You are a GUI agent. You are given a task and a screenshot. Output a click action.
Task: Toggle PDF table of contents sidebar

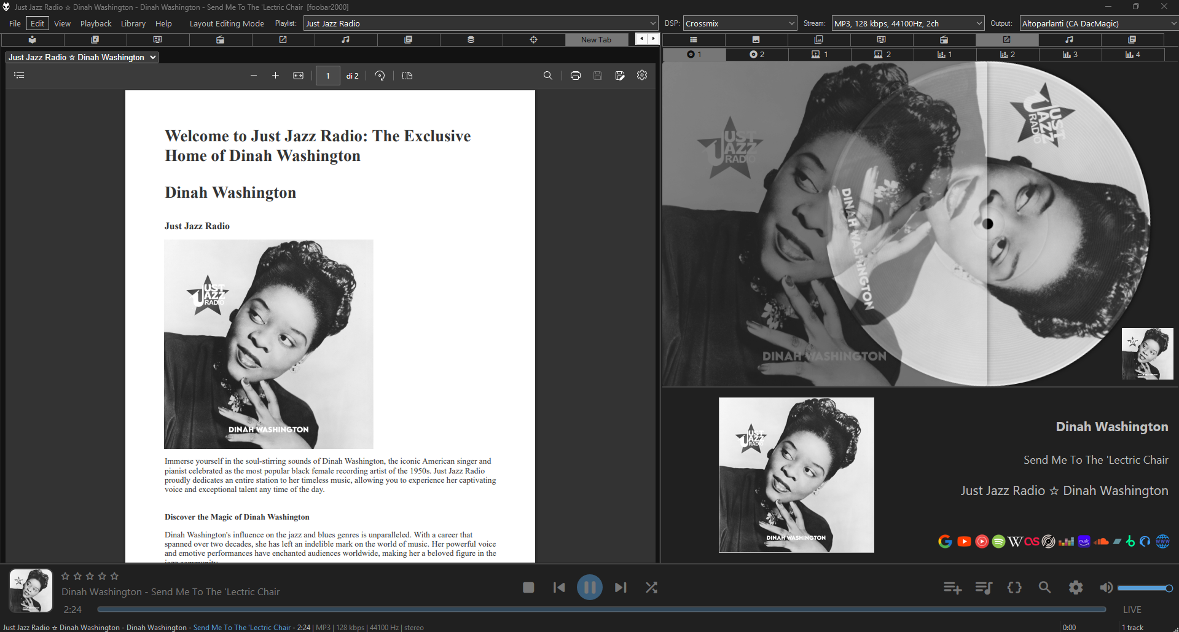pyautogui.click(x=19, y=76)
